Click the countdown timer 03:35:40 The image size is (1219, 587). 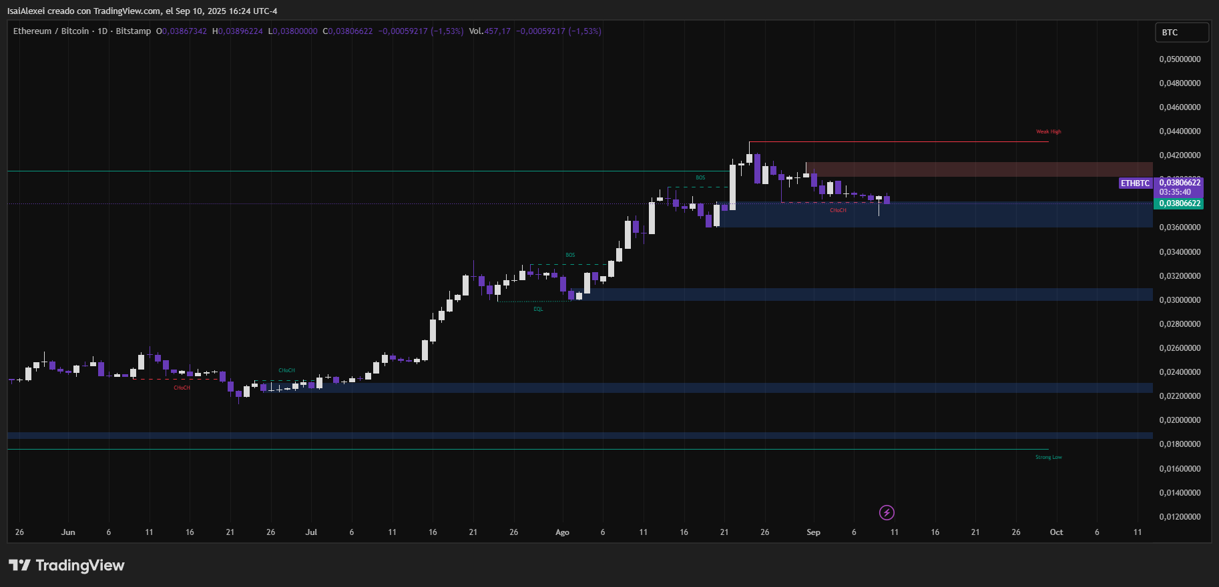(x=1174, y=192)
